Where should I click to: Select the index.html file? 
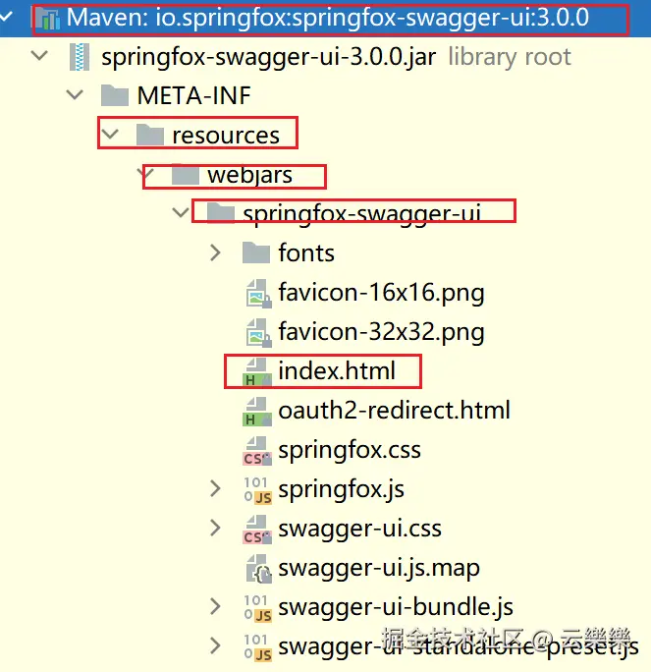(337, 371)
